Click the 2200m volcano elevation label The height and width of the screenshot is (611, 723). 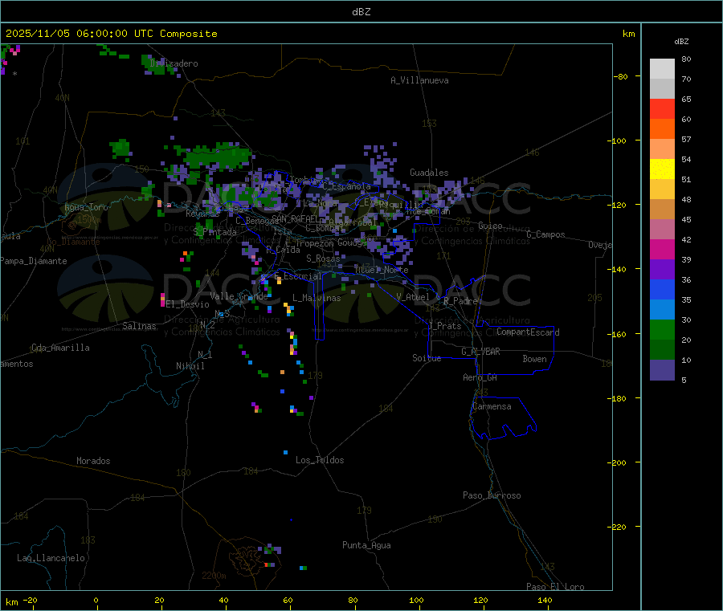(214, 576)
